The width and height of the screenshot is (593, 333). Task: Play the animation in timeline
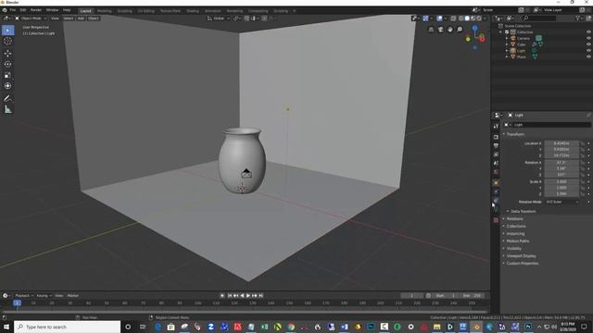tap(248, 296)
